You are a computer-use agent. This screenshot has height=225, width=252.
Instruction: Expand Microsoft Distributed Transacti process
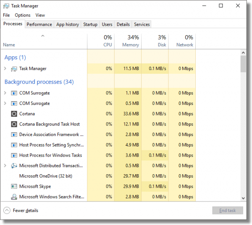[5, 165]
